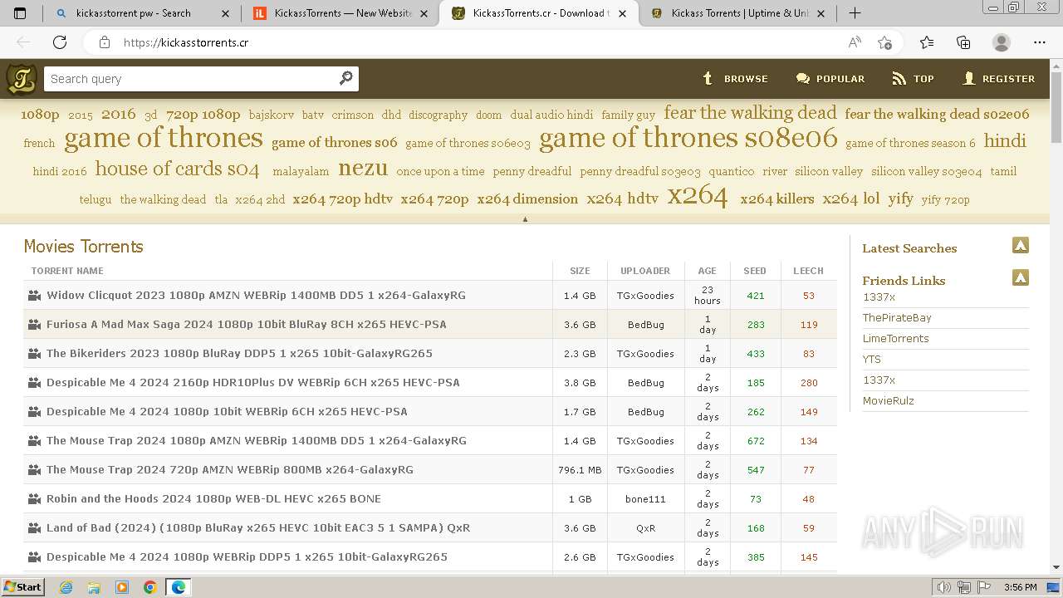Open Robin and the Hoods 2024 torrent
The height and width of the screenshot is (598, 1063).
(x=213, y=498)
